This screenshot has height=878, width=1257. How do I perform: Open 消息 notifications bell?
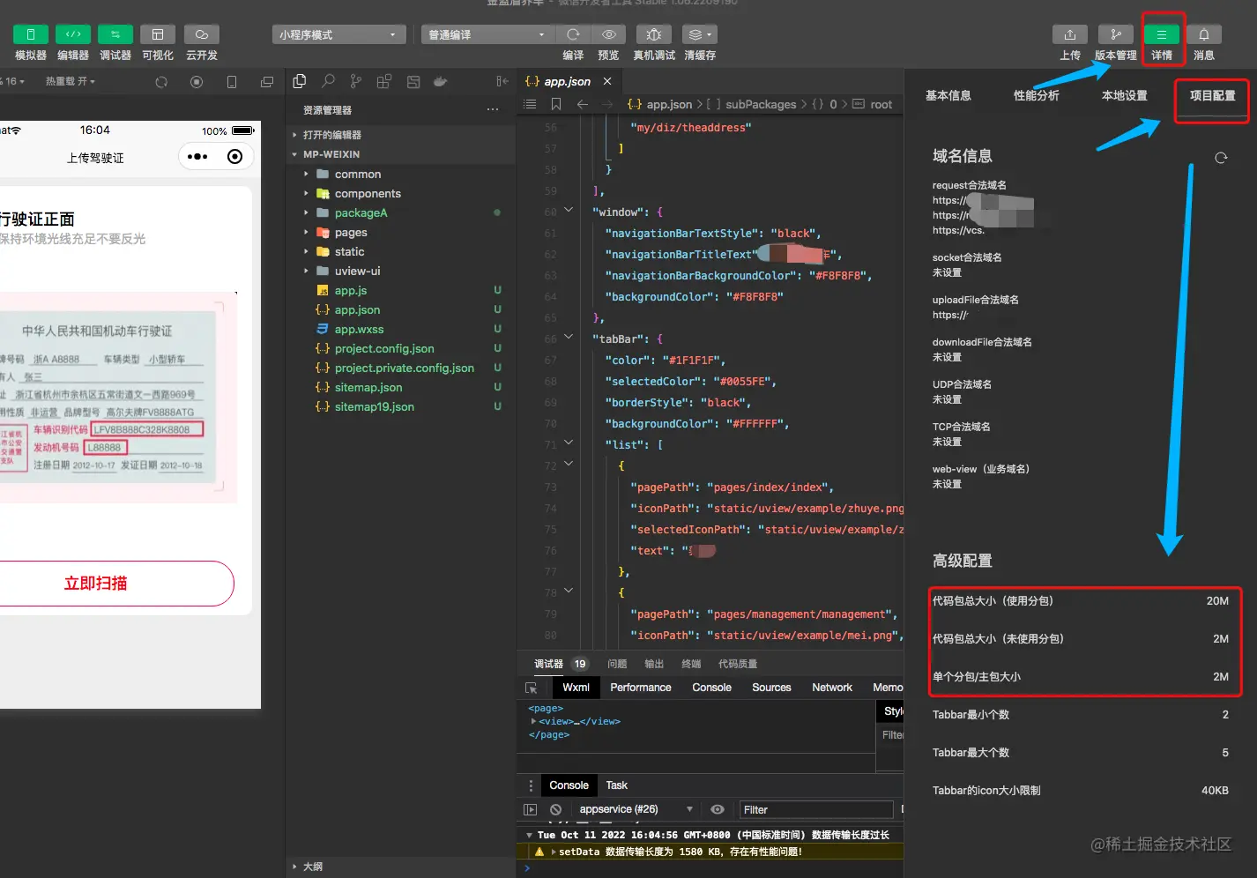point(1204,34)
